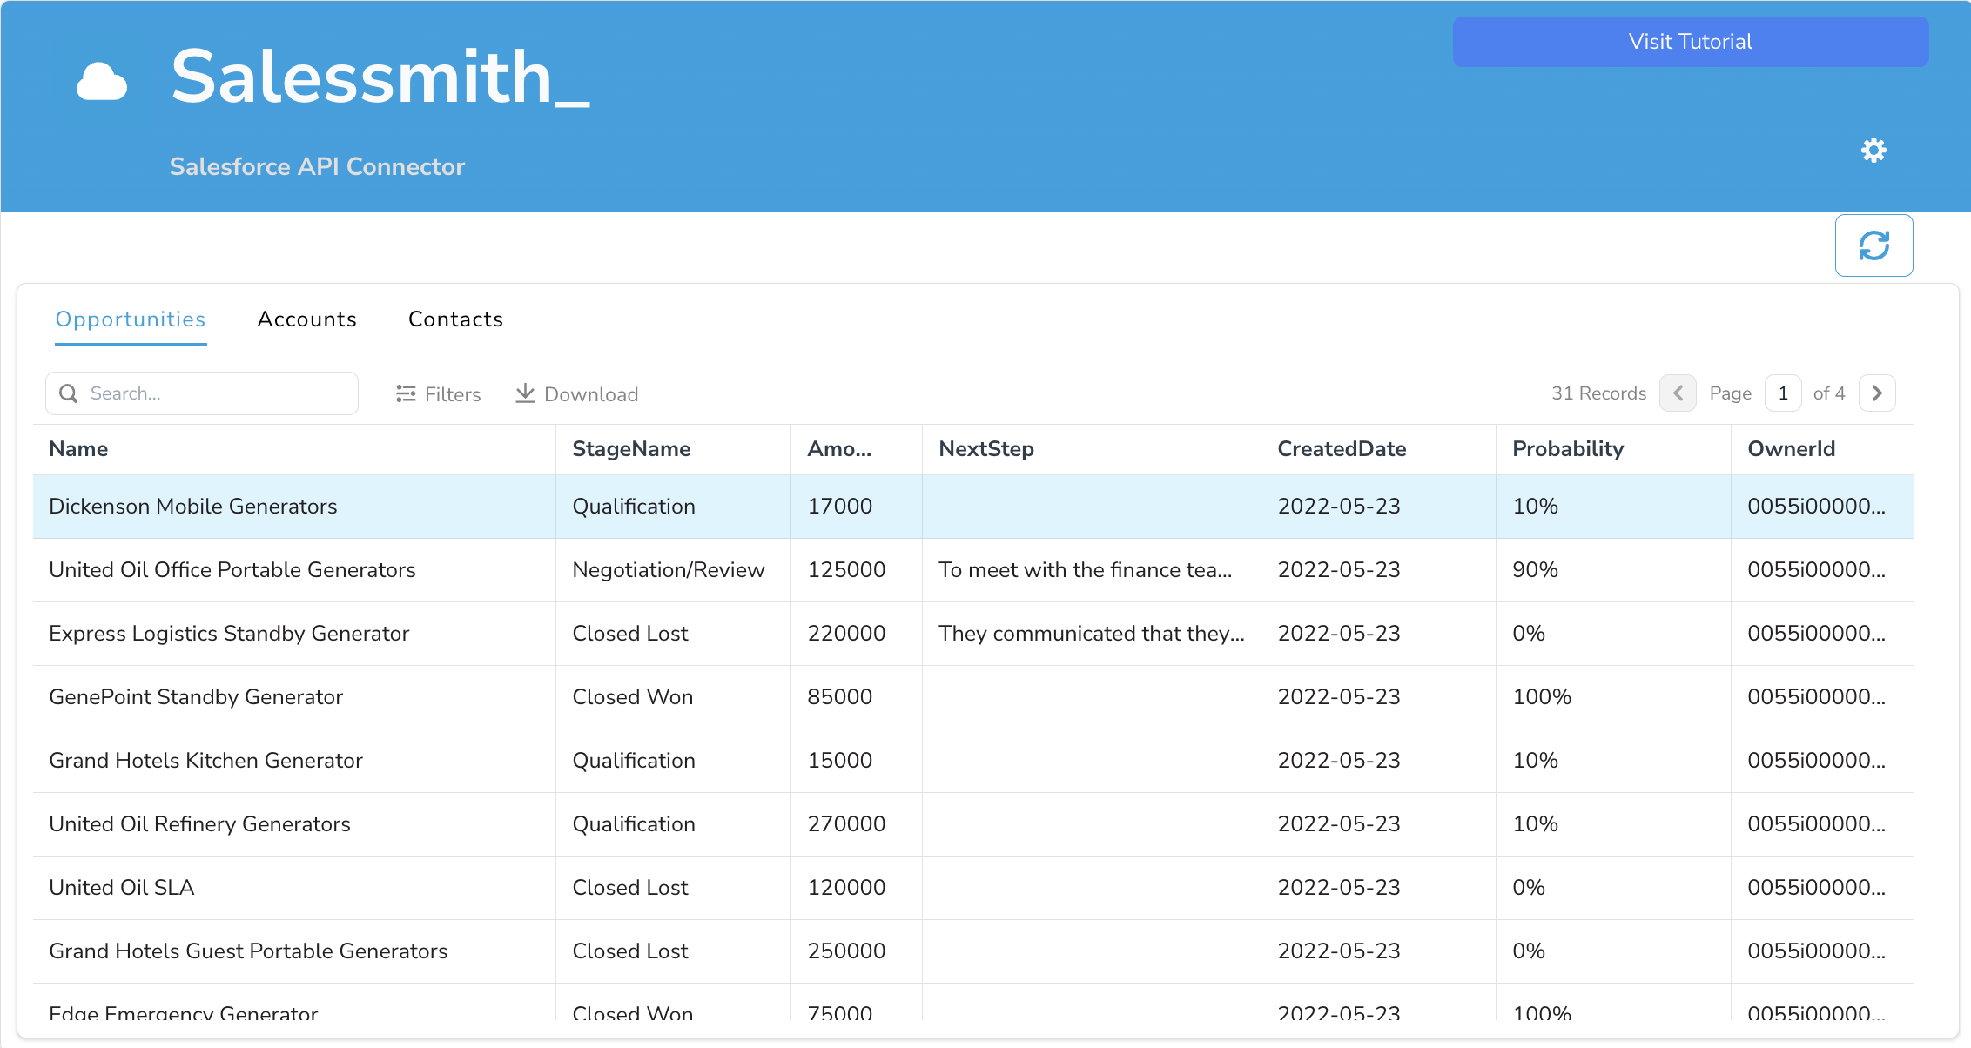Select the GenePoint Standby Generator row

click(196, 697)
